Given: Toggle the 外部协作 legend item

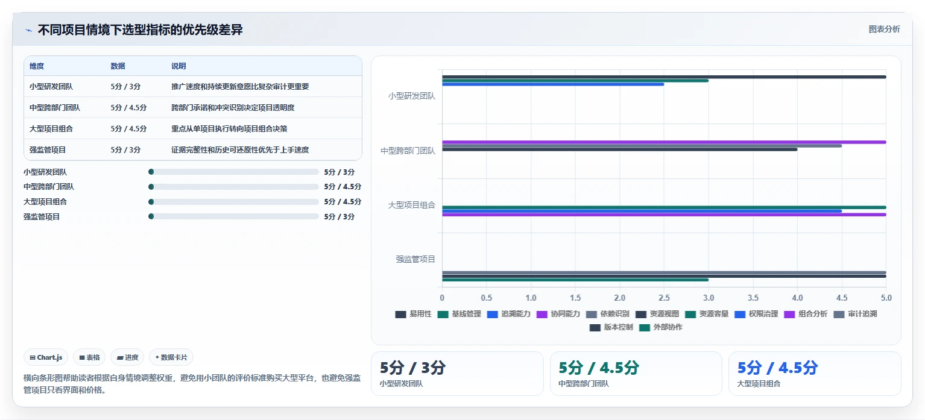Looking at the screenshot, I should [x=661, y=327].
